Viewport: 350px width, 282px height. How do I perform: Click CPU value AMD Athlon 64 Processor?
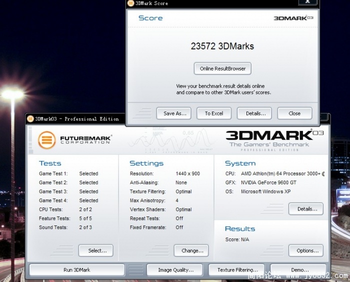point(282,173)
